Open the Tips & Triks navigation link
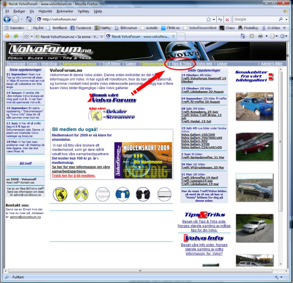The height and width of the screenshot is (283, 293). [x=181, y=64]
